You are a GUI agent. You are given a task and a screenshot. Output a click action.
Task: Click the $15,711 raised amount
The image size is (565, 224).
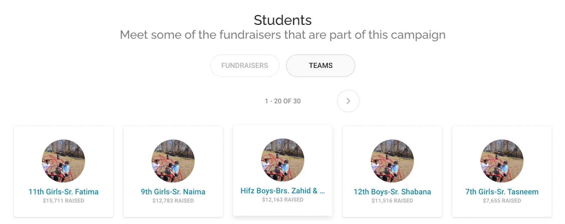pos(64,201)
